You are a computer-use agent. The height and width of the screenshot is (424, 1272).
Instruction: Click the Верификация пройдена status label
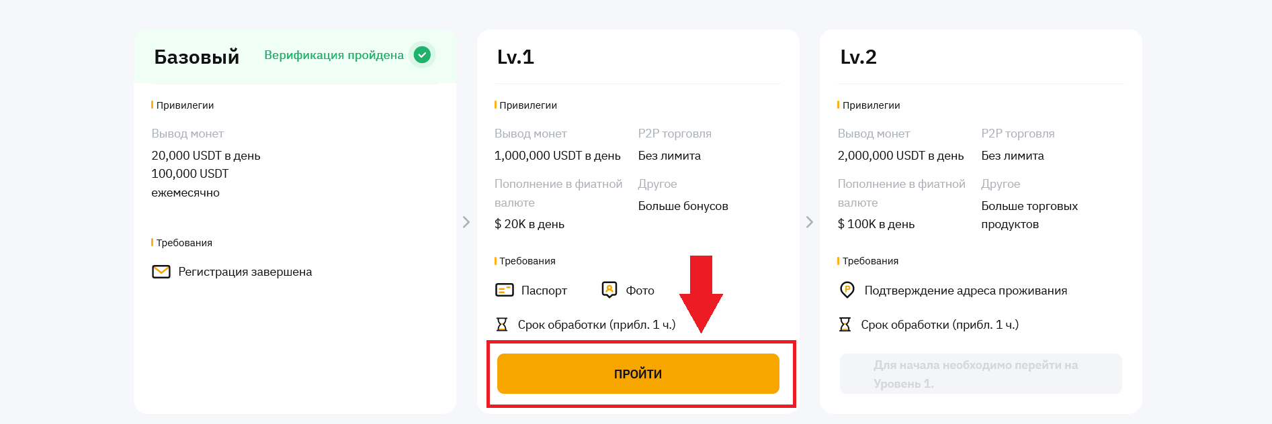[334, 55]
